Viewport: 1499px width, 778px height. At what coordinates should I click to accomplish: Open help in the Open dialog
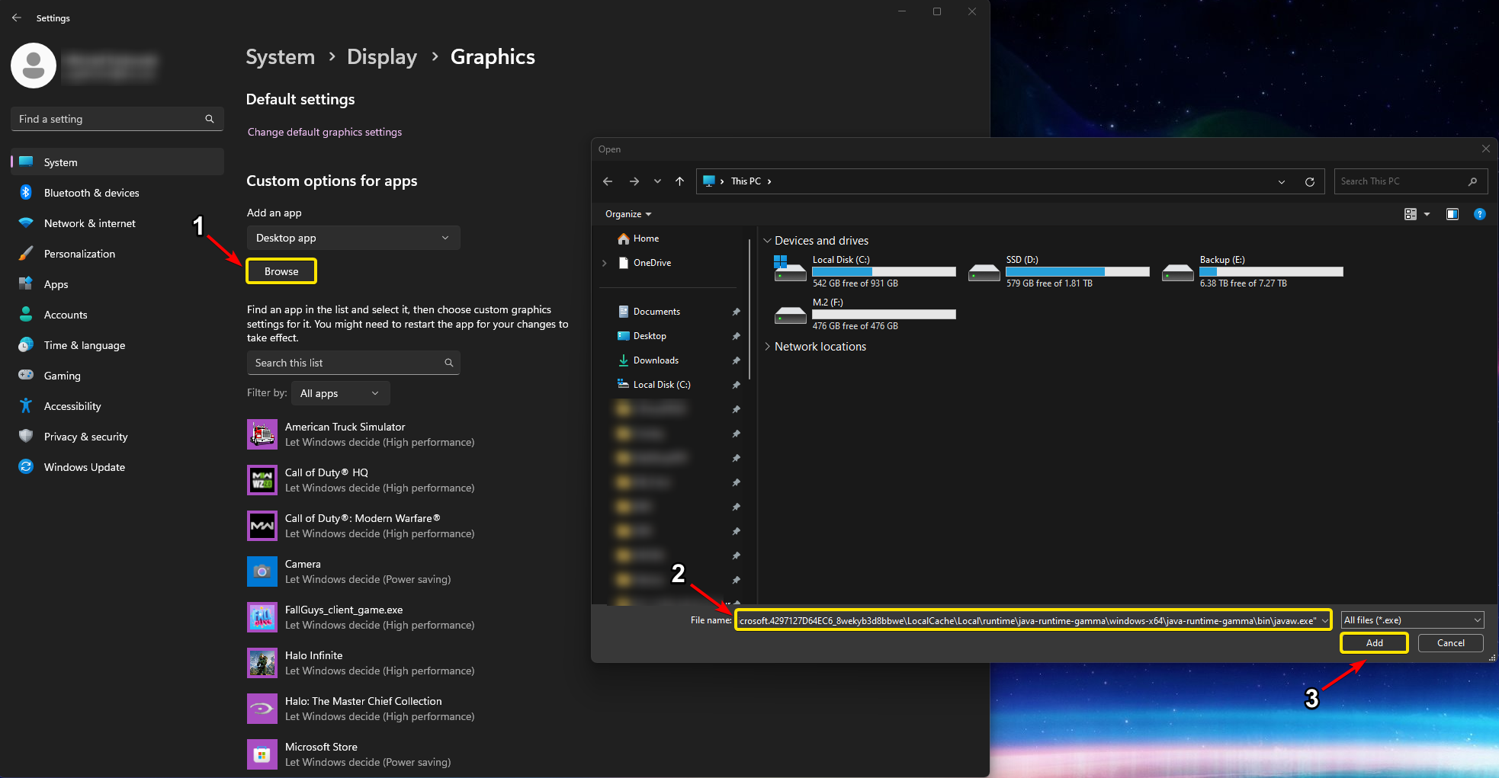click(x=1480, y=214)
